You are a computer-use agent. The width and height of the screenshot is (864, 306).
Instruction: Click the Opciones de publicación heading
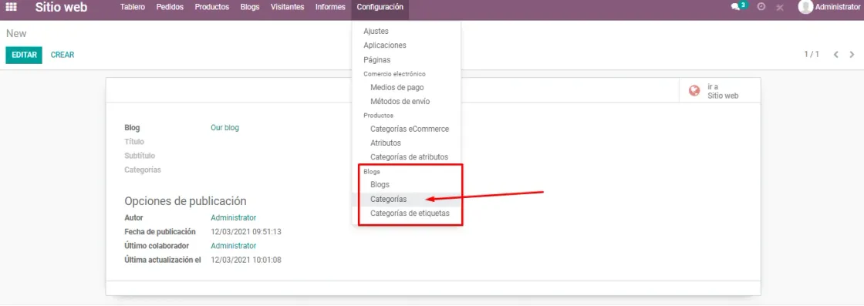point(185,201)
